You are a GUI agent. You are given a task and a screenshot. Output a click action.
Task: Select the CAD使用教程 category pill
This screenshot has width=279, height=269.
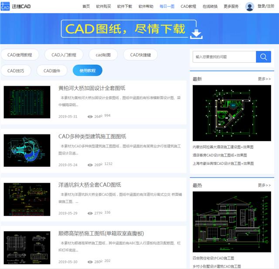click(x=20, y=55)
